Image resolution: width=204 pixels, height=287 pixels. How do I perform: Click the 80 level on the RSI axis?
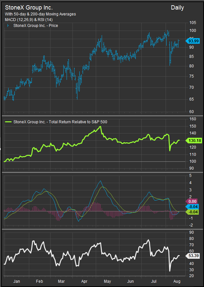191,233
